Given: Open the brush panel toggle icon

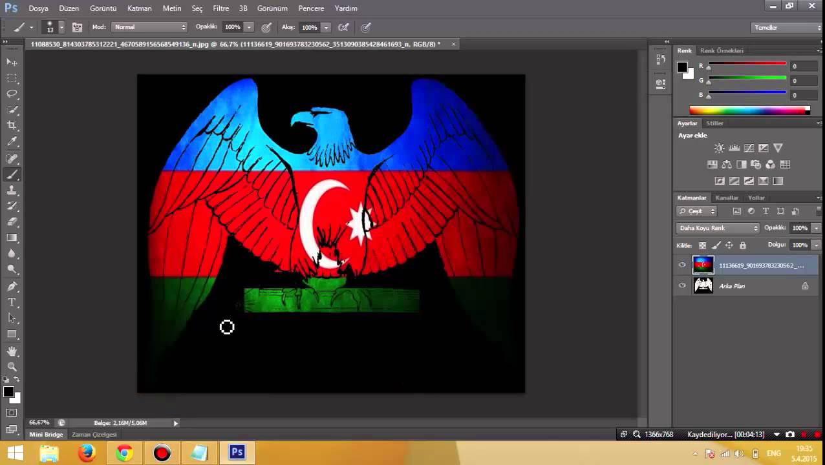Looking at the screenshot, I should (x=77, y=27).
